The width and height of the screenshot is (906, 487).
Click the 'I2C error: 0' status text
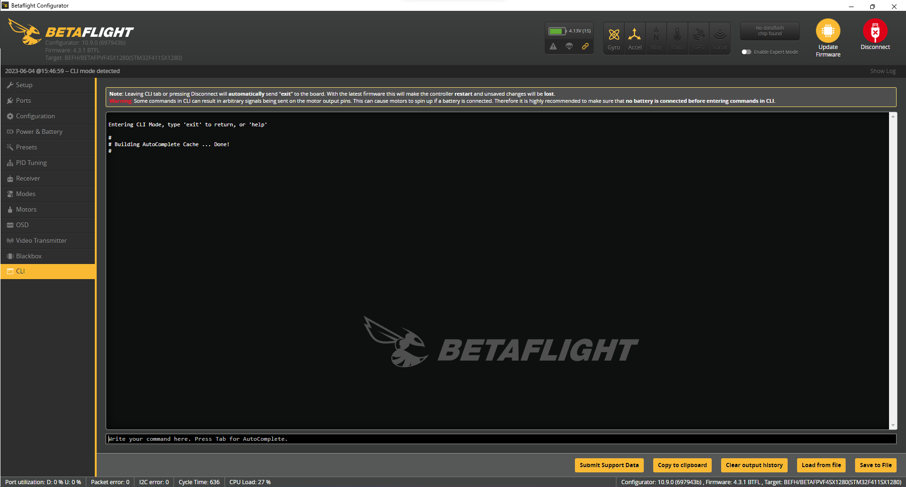(x=154, y=482)
